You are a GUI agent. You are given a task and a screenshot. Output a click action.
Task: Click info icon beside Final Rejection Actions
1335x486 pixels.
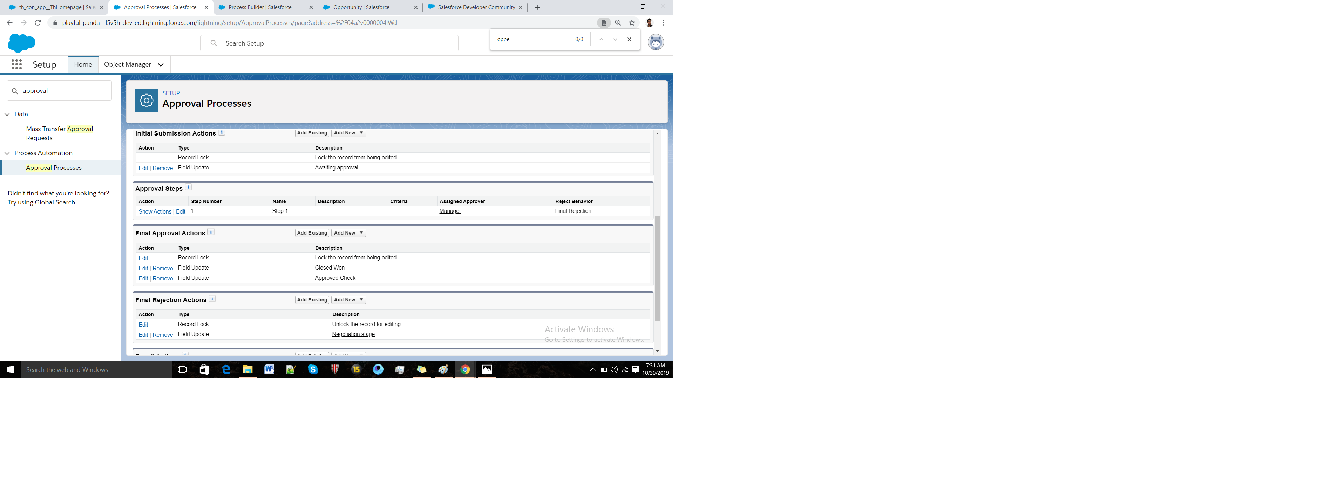[212, 299]
